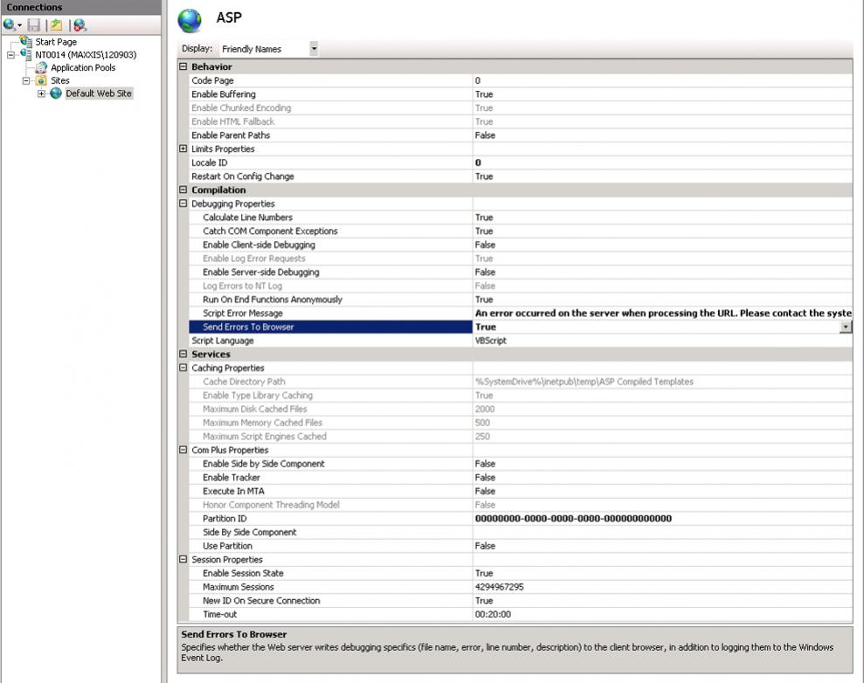
Task: Collapse Caching Properties group
Action: point(183,368)
